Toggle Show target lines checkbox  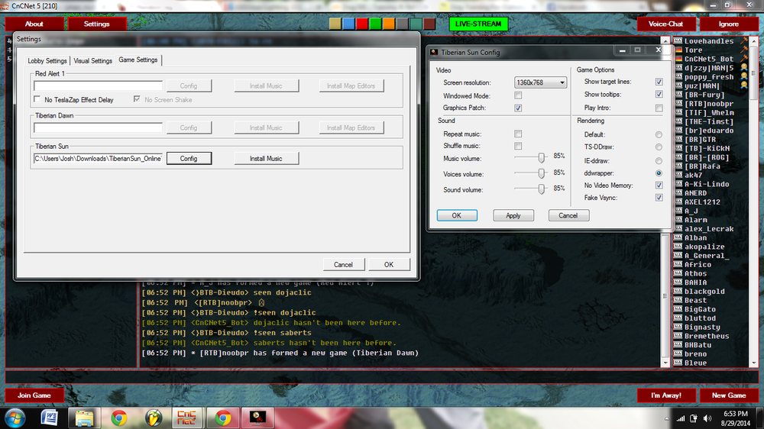(x=659, y=82)
